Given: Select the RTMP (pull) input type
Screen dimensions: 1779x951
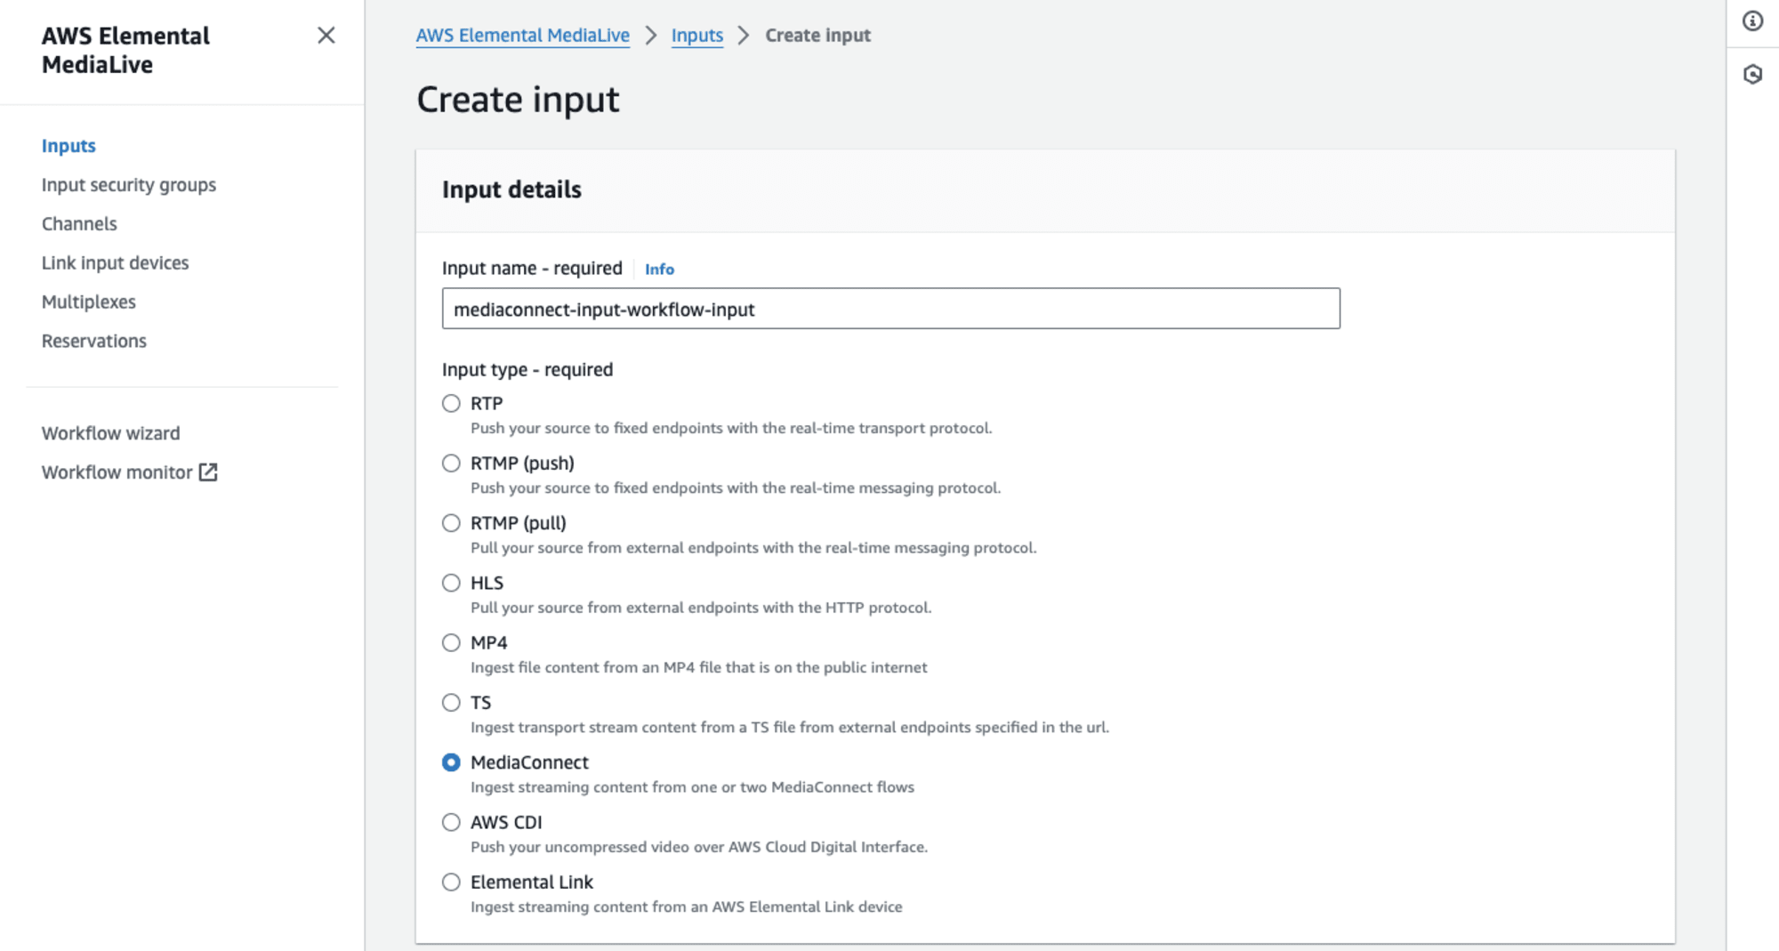Looking at the screenshot, I should pyautogui.click(x=451, y=523).
